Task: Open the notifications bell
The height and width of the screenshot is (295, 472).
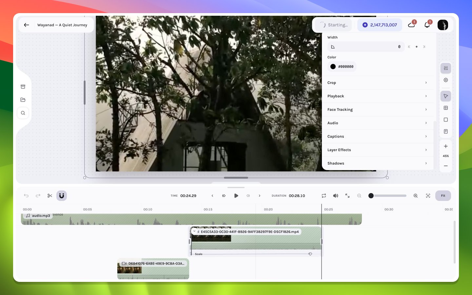Action: click(x=427, y=25)
